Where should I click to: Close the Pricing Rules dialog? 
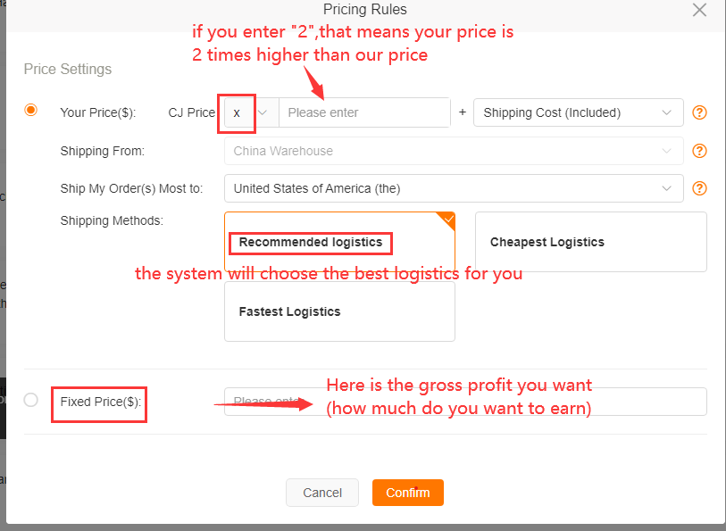point(699,11)
